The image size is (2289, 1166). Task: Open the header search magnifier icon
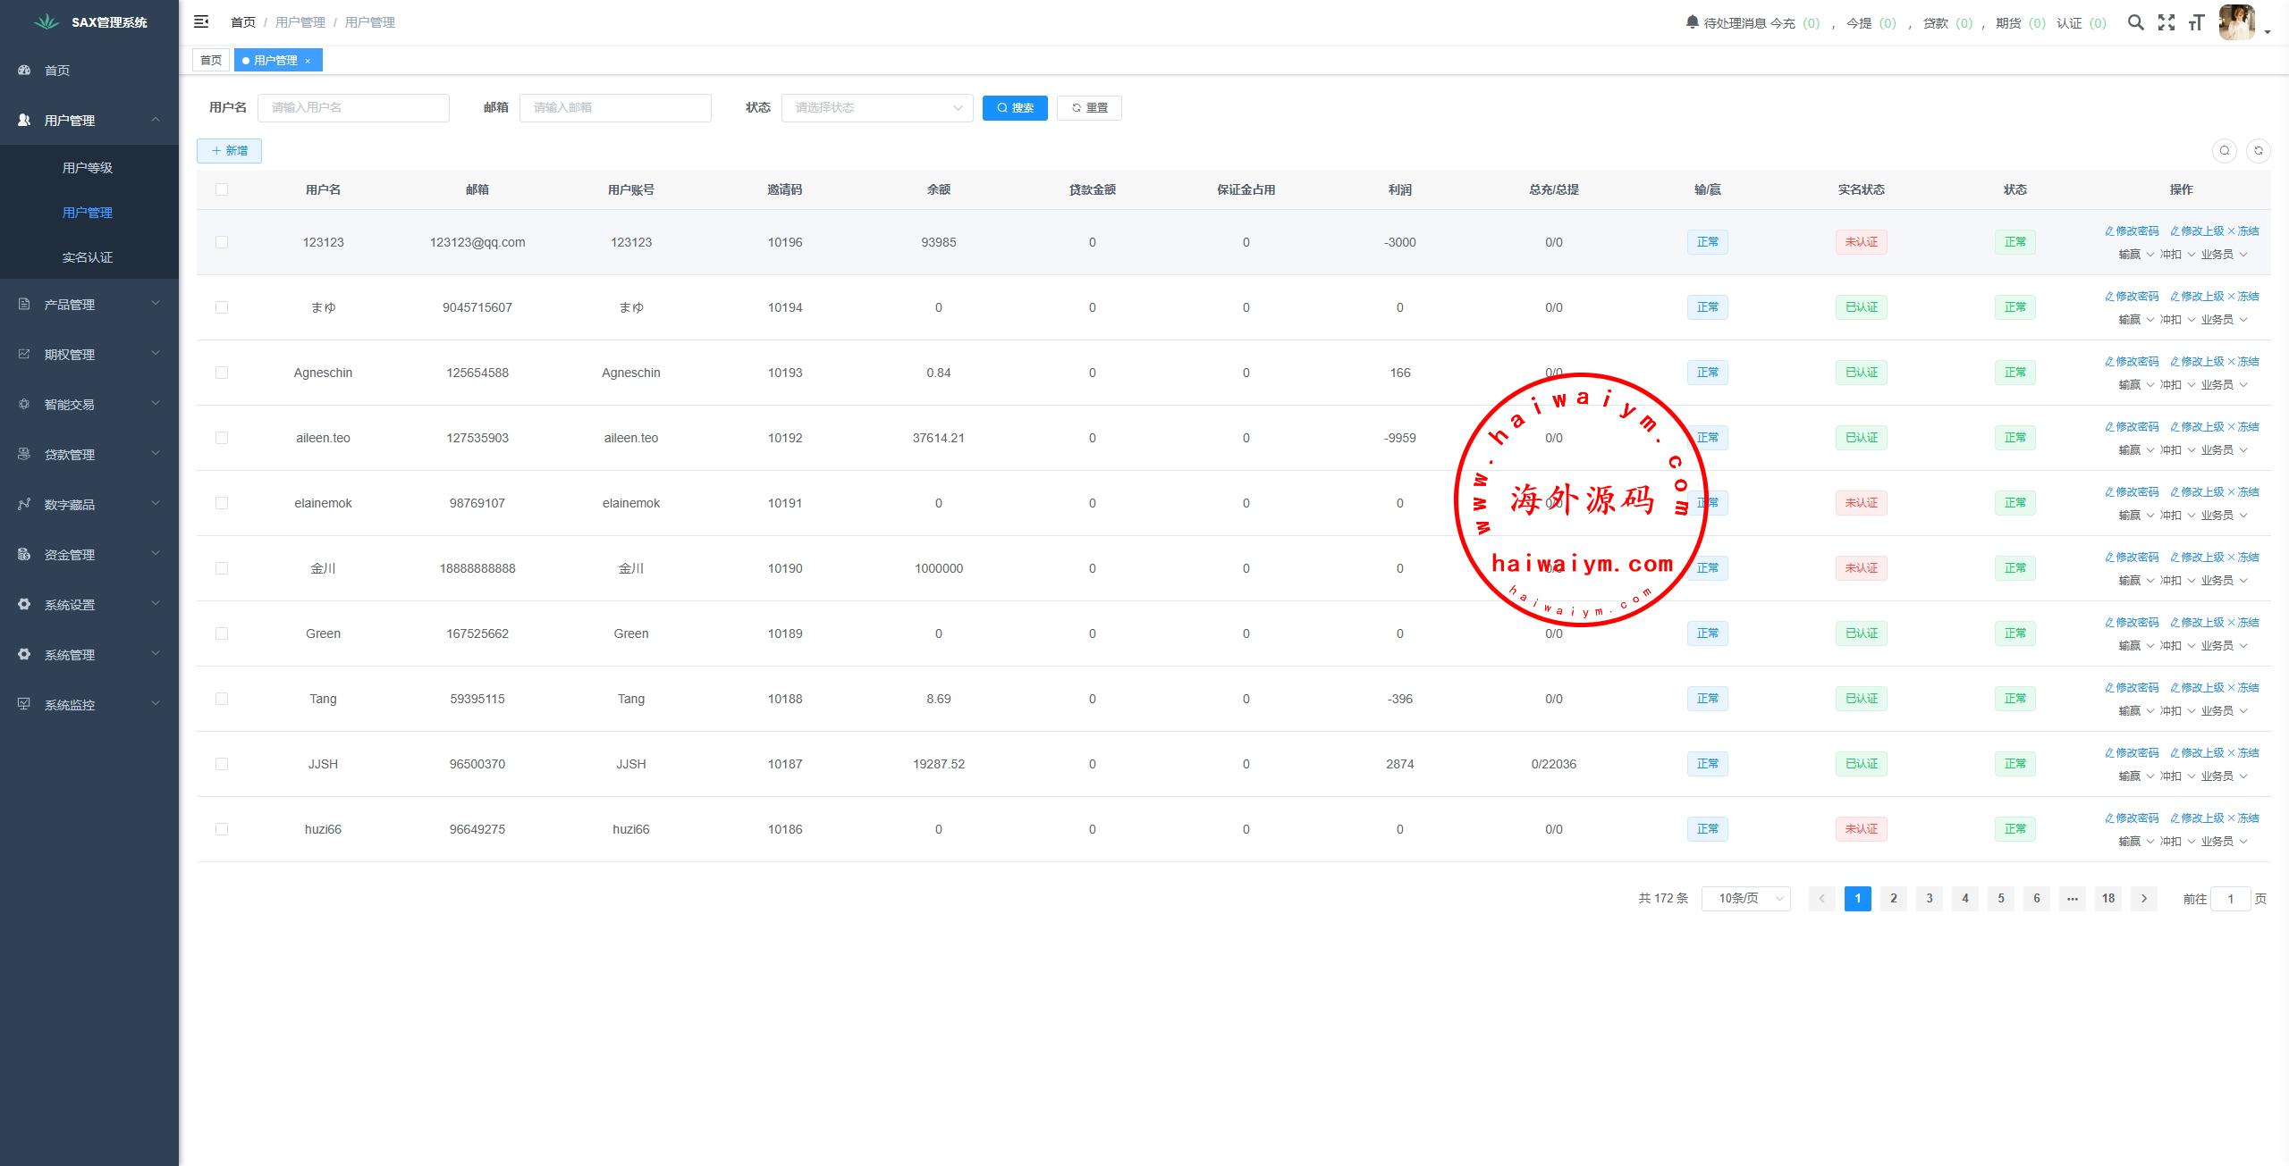click(x=2135, y=22)
